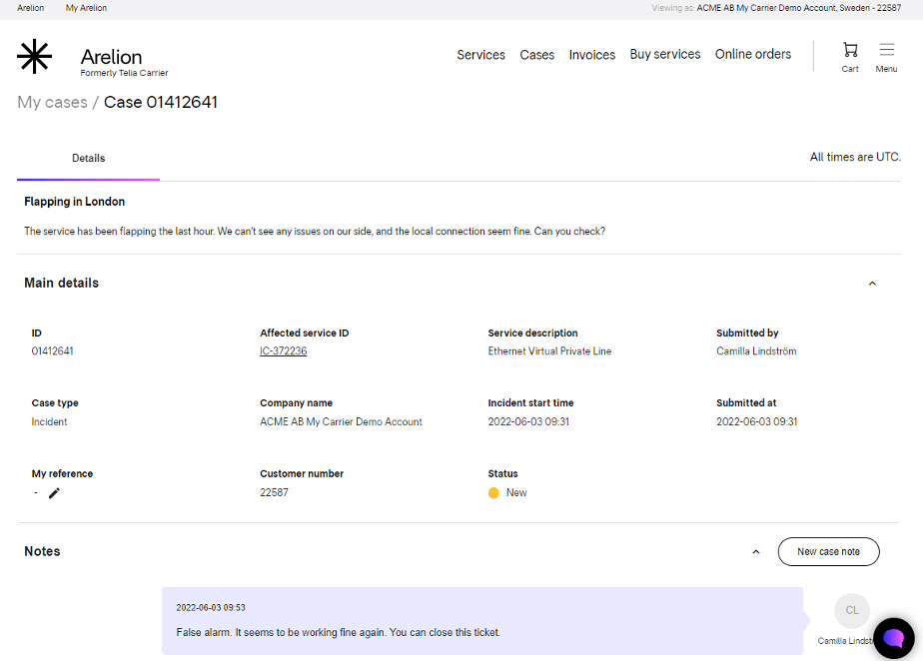Click case type value Incident
This screenshot has width=923, height=661.
pos(50,421)
